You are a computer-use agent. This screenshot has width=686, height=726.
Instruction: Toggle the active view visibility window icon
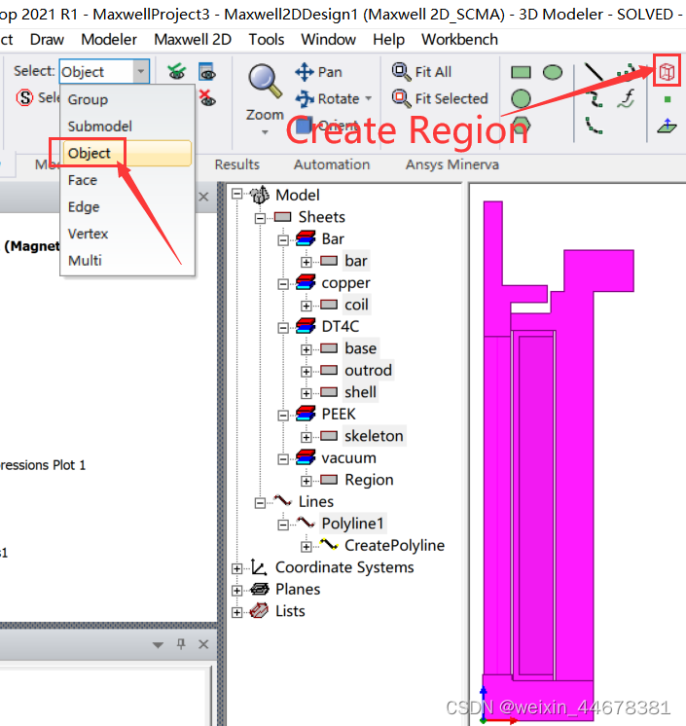coord(207,72)
